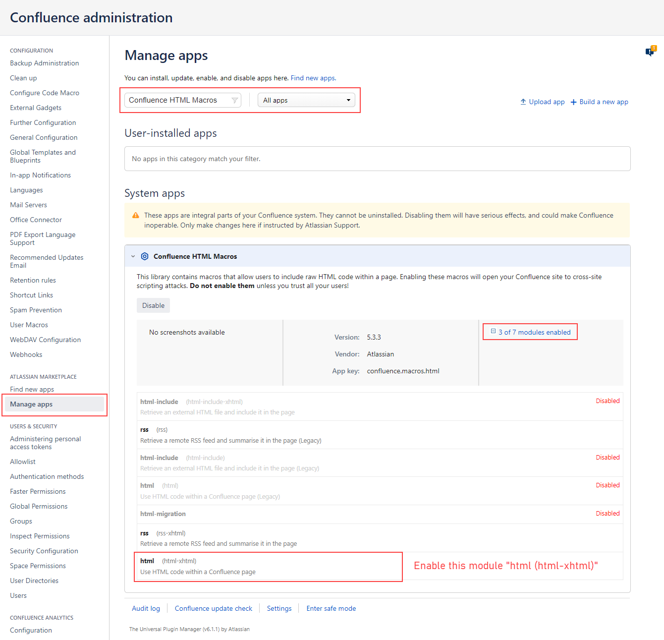Screen dimensions: 664x640
Task: Click the Confluence HTML Macros app icon
Action: [145, 256]
